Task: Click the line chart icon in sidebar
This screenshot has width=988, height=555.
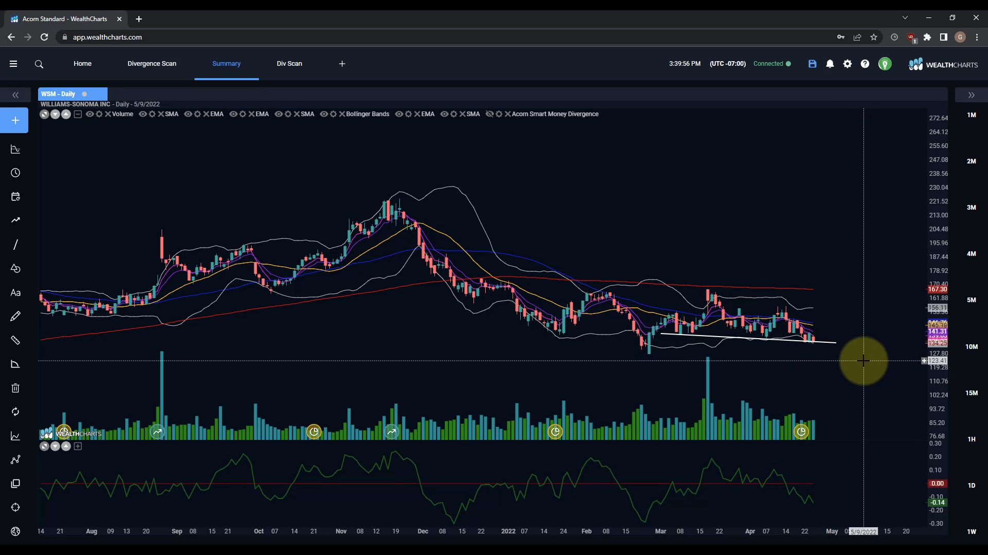Action: 15,436
